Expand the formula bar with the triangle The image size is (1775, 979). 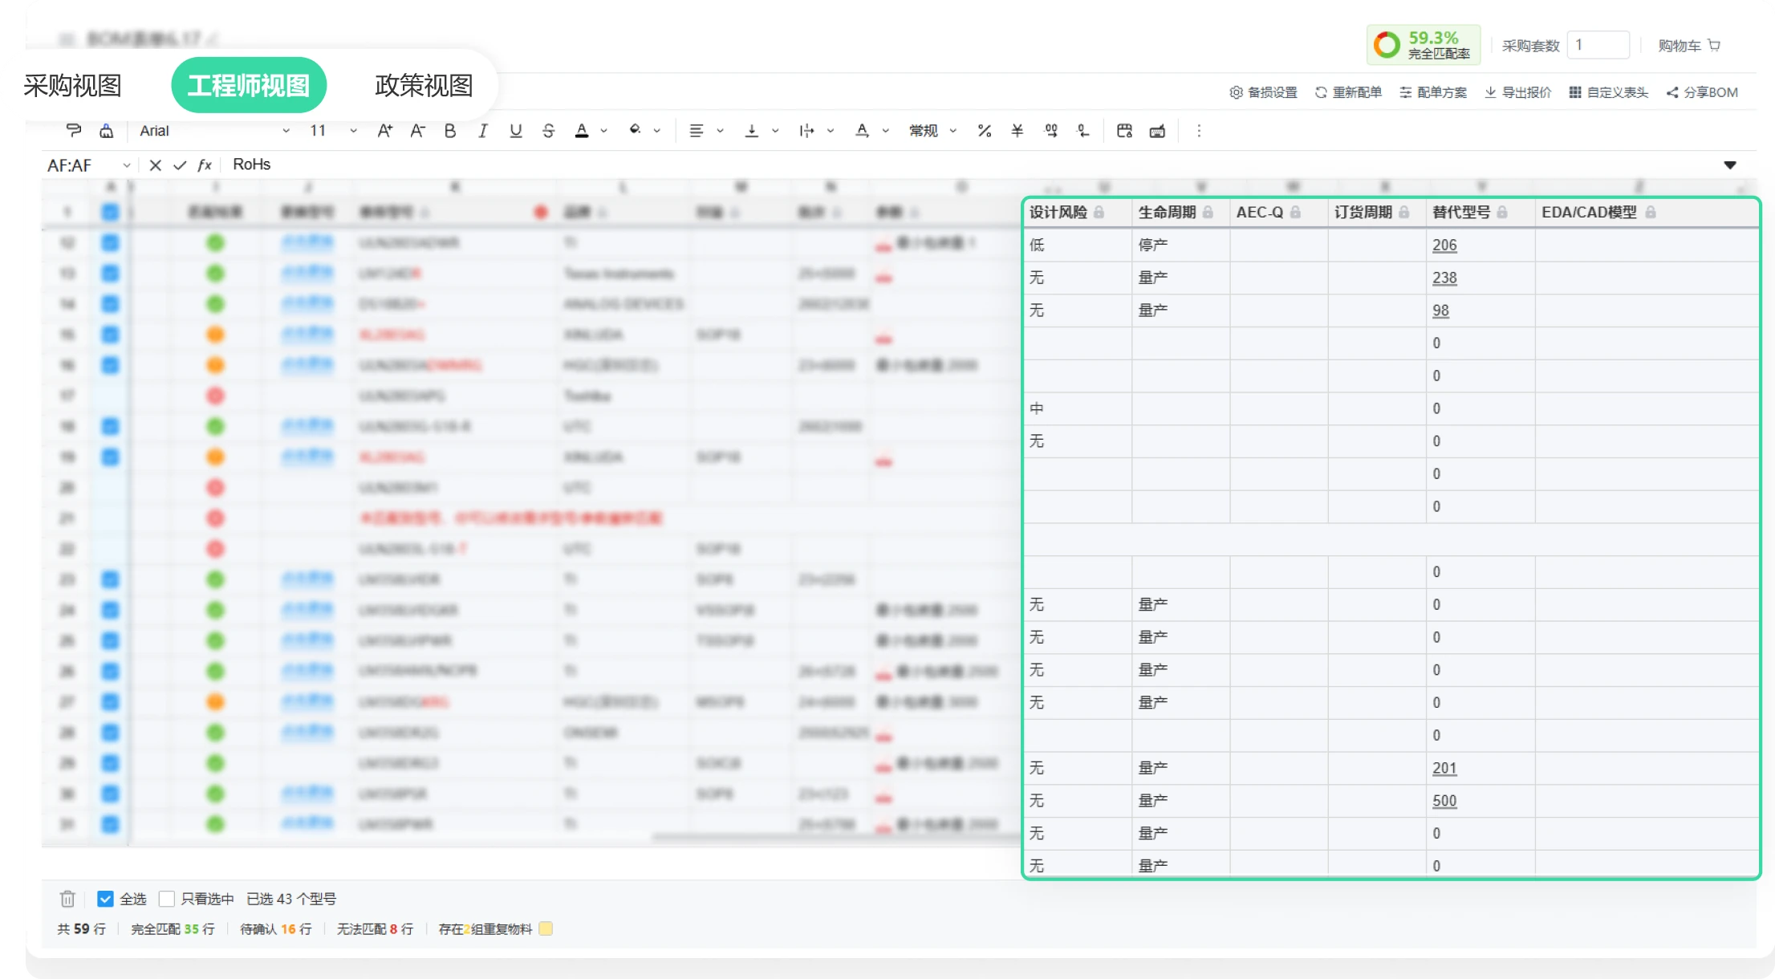[x=1730, y=165]
